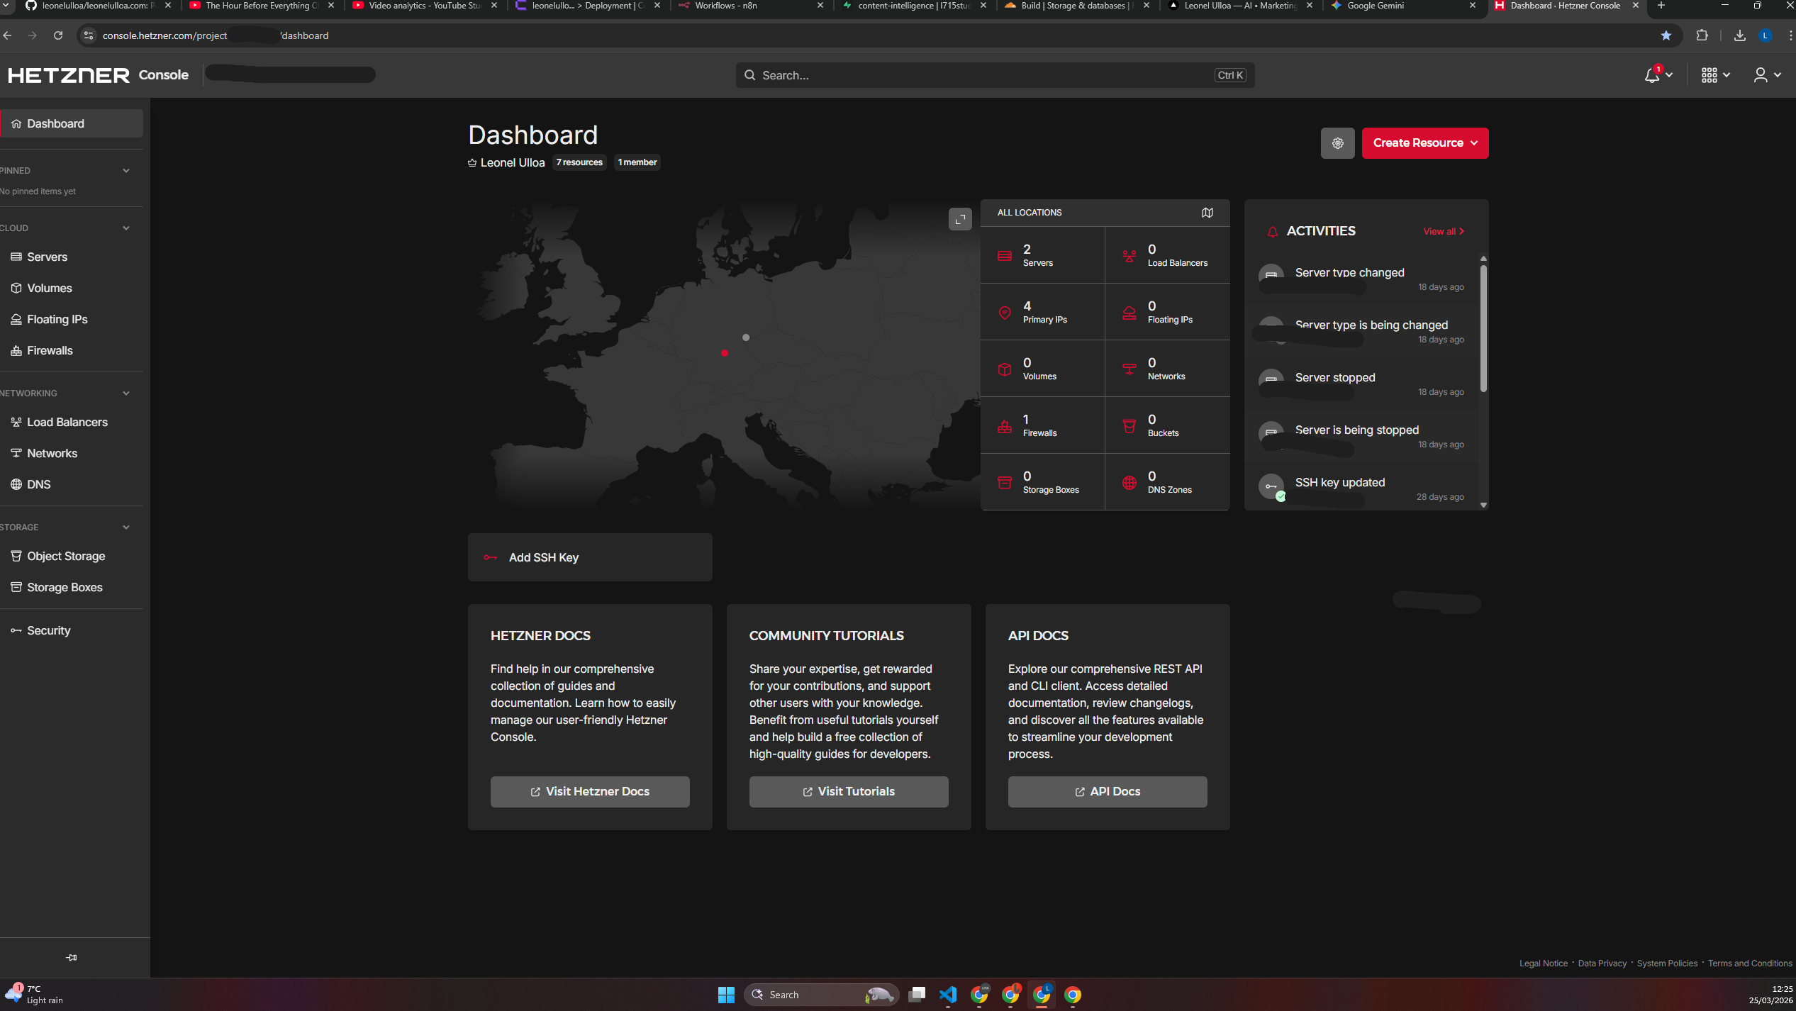Open the Security page via the key icon
The width and height of the screenshot is (1796, 1011).
(48, 630)
